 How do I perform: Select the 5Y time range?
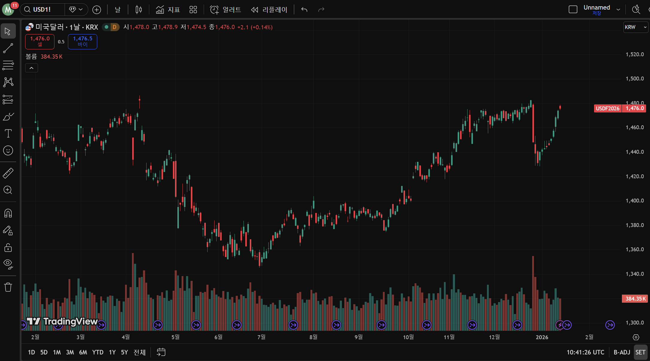point(124,352)
